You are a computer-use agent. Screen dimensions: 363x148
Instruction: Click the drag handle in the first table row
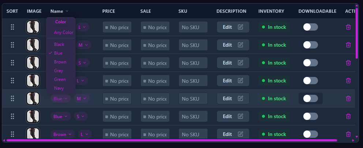[x=12, y=27]
